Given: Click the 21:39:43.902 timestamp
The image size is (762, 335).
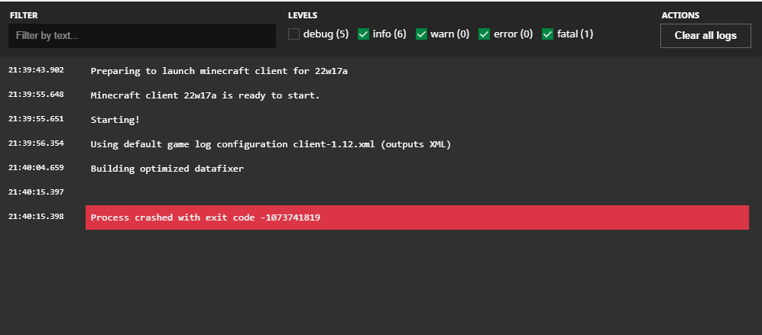Looking at the screenshot, I should coord(36,70).
